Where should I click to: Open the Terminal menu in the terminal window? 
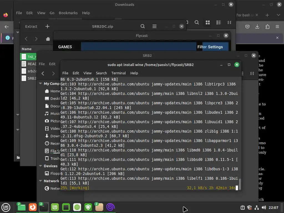click(118, 73)
